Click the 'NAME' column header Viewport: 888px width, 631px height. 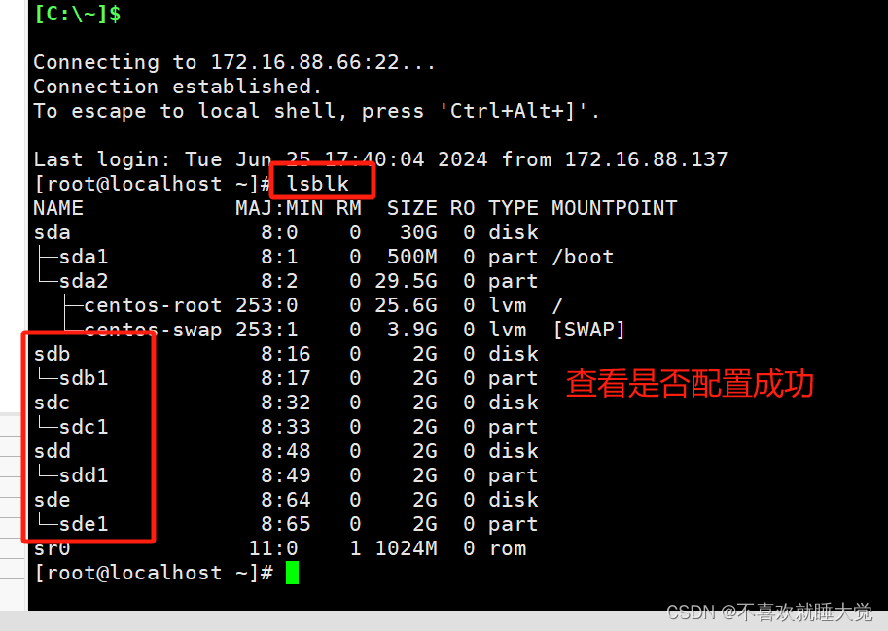coord(58,208)
